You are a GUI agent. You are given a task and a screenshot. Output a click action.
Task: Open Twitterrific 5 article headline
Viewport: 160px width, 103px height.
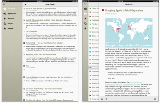pos(45,43)
